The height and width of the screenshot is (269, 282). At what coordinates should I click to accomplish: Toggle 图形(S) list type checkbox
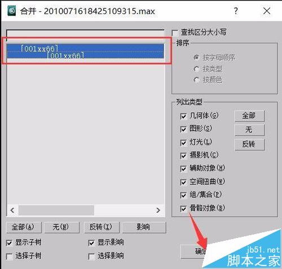click(183, 129)
